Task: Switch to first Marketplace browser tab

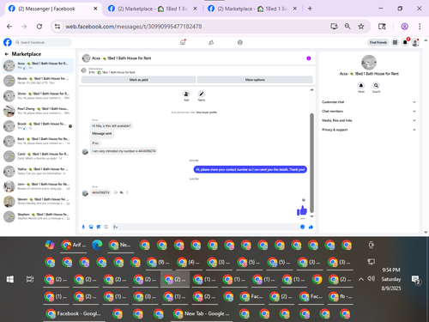Action: [x=153, y=9]
